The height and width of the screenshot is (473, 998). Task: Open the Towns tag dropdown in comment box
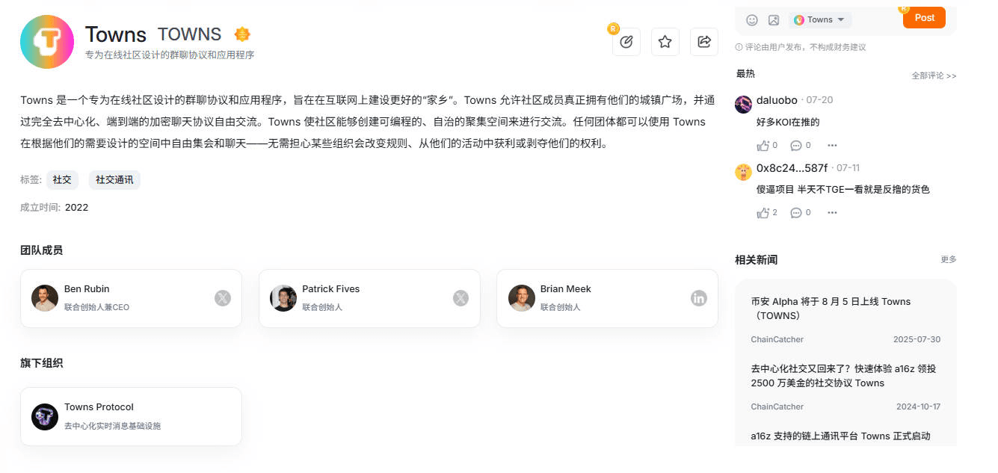pyautogui.click(x=819, y=20)
